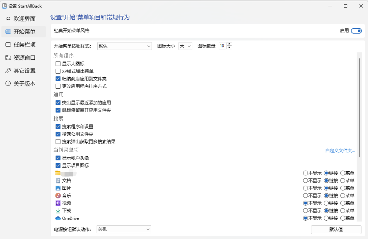Open 关于版本 via the info icon
368x239 pixels.
tap(8, 83)
